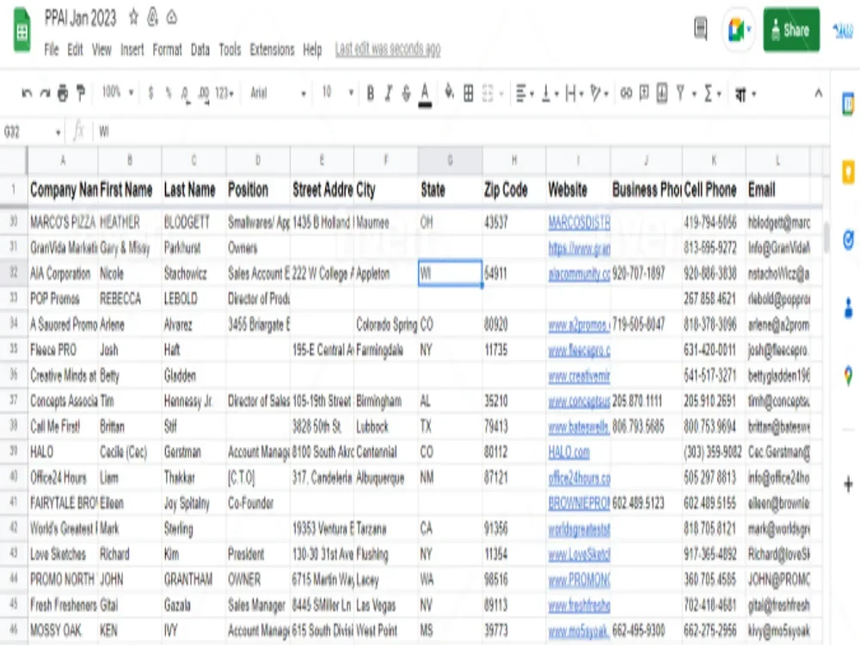Open the Data menu
The height and width of the screenshot is (645, 860).
coord(200,50)
